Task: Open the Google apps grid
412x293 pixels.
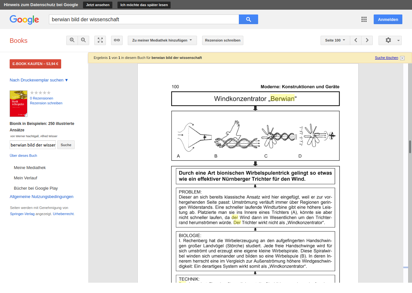Action: coord(364,19)
